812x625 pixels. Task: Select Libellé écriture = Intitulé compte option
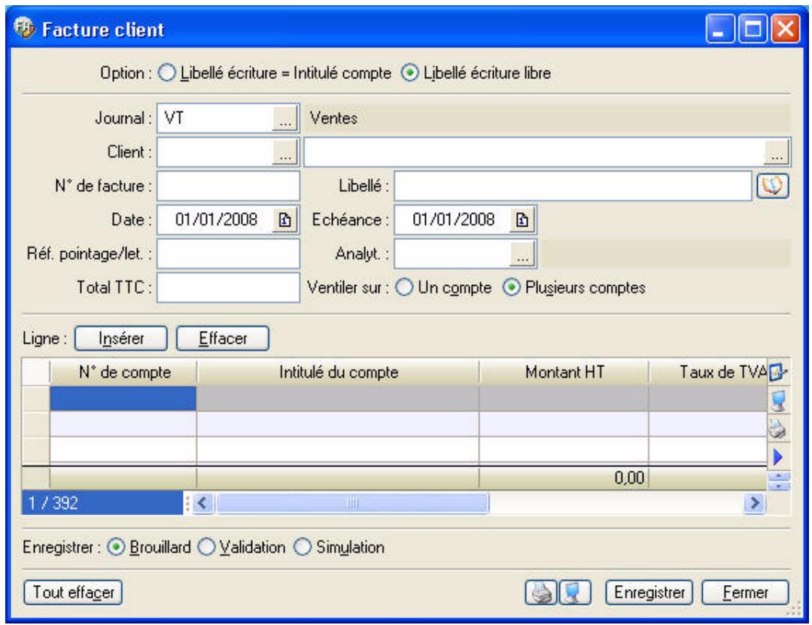(166, 73)
